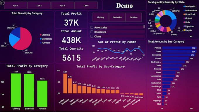Check the Chairs checkbox
Image resolution: width=199 pixels, height=112 pixels.
[x=92, y=36]
